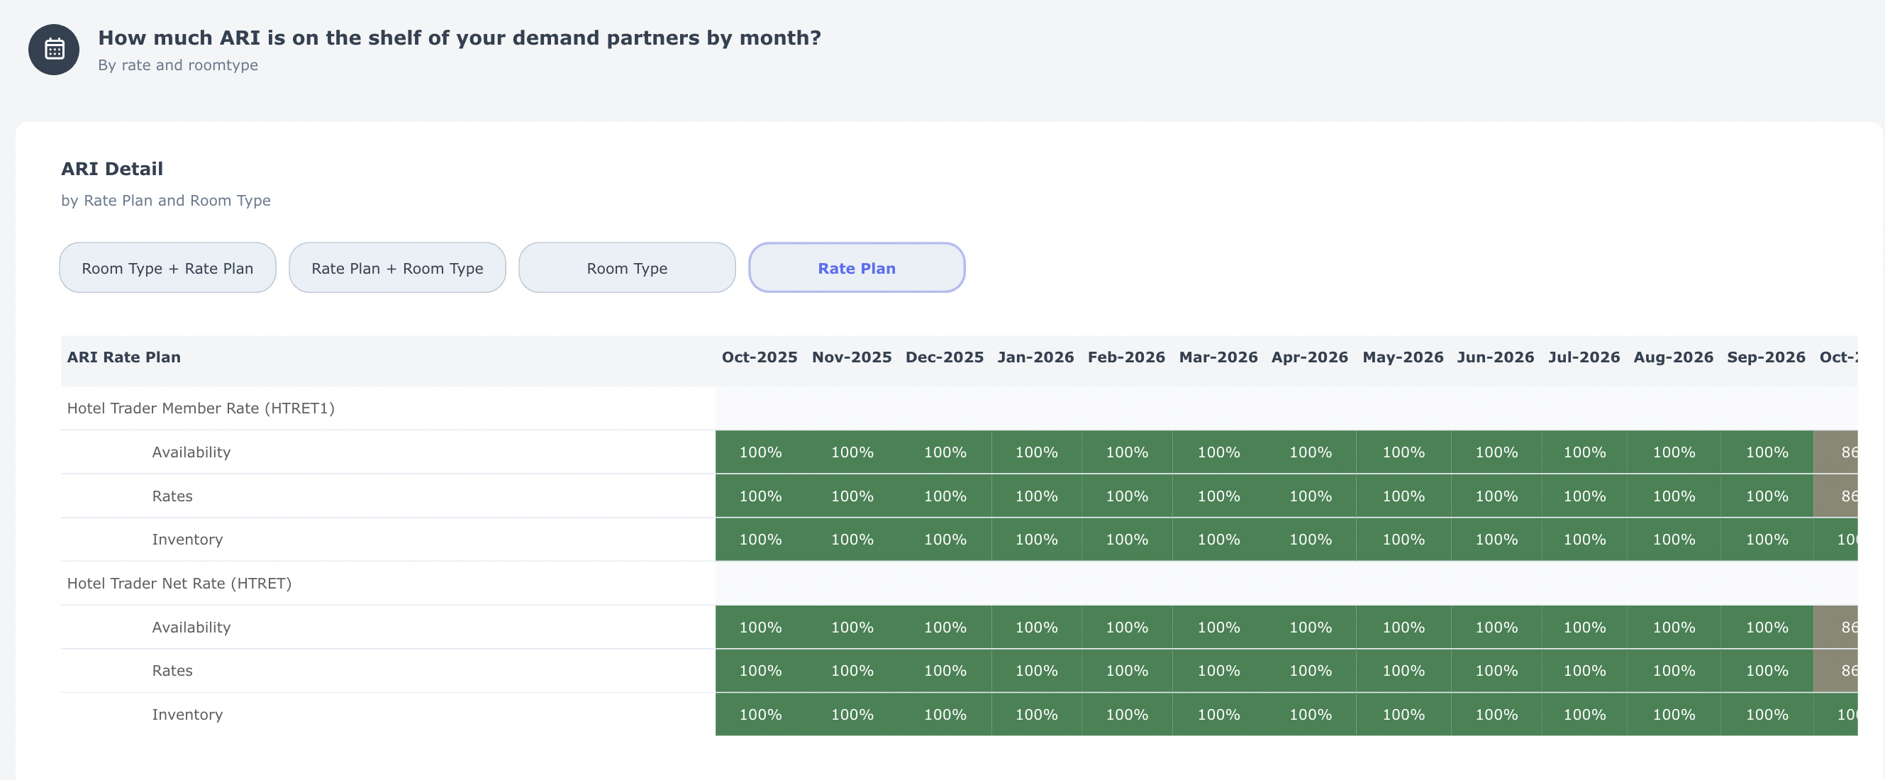Click the Oct-2025 column header

click(x=759, y=357)
